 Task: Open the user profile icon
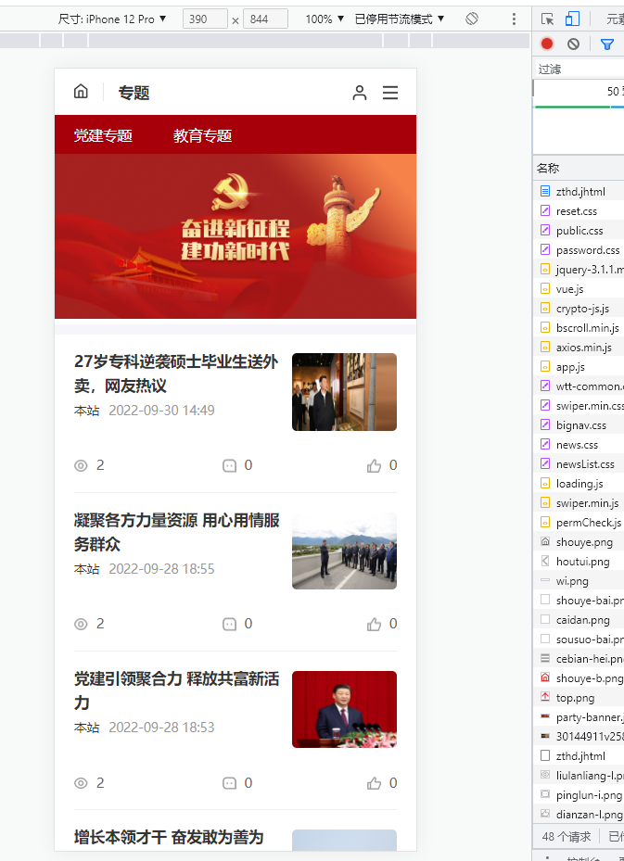[359, 93]
